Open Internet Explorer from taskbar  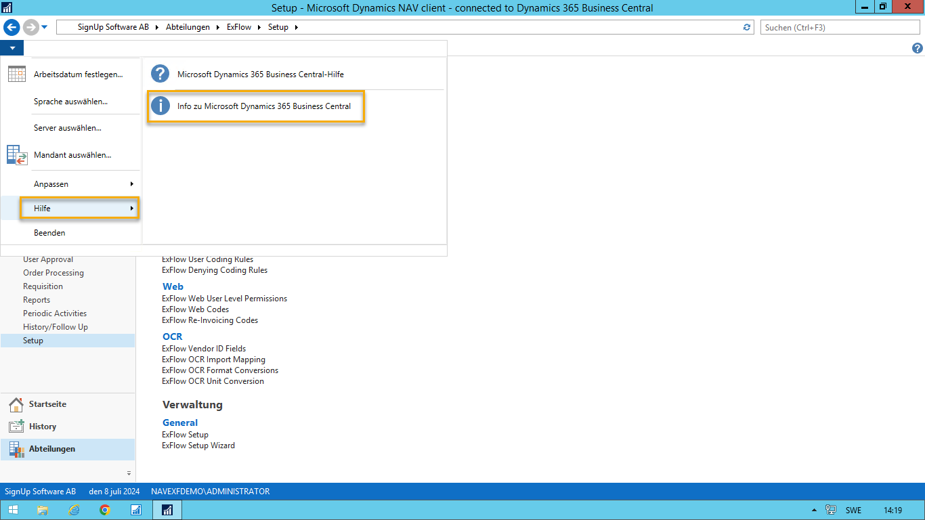74,510
